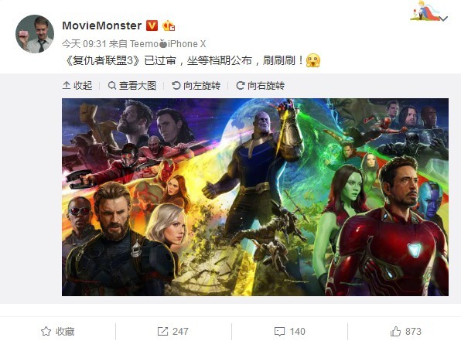Click the magnifier icon beside 查看大图
This screenshot has width=461, height=341.
111,86
